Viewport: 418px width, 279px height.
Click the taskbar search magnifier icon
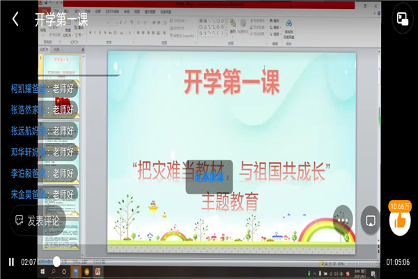click(52, 271)
